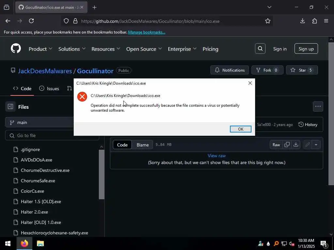Select the Gocullinator browser tab

click(51, 7)
